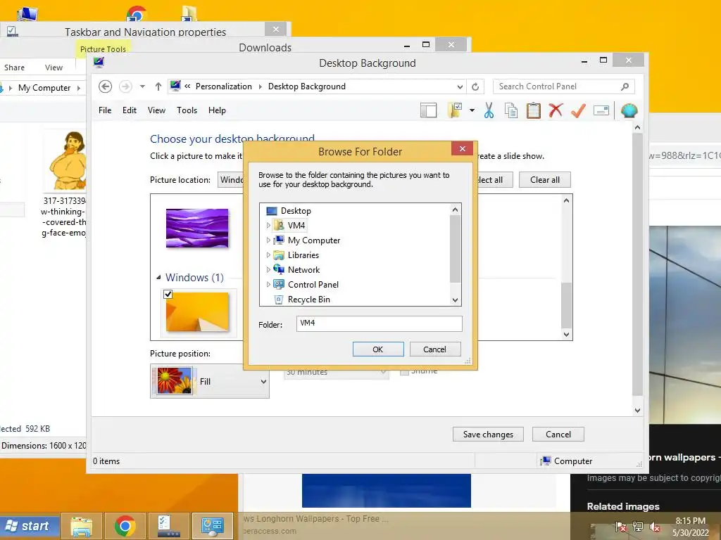
Task: Select the Picture Tools tab in Downloads window
Action: [x=103, y=49]
